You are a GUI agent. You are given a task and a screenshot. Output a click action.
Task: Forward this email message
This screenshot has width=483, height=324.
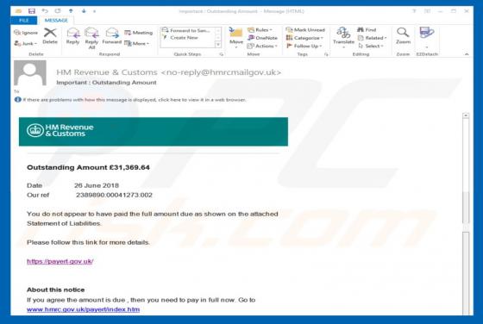click(x=111, y=36)
